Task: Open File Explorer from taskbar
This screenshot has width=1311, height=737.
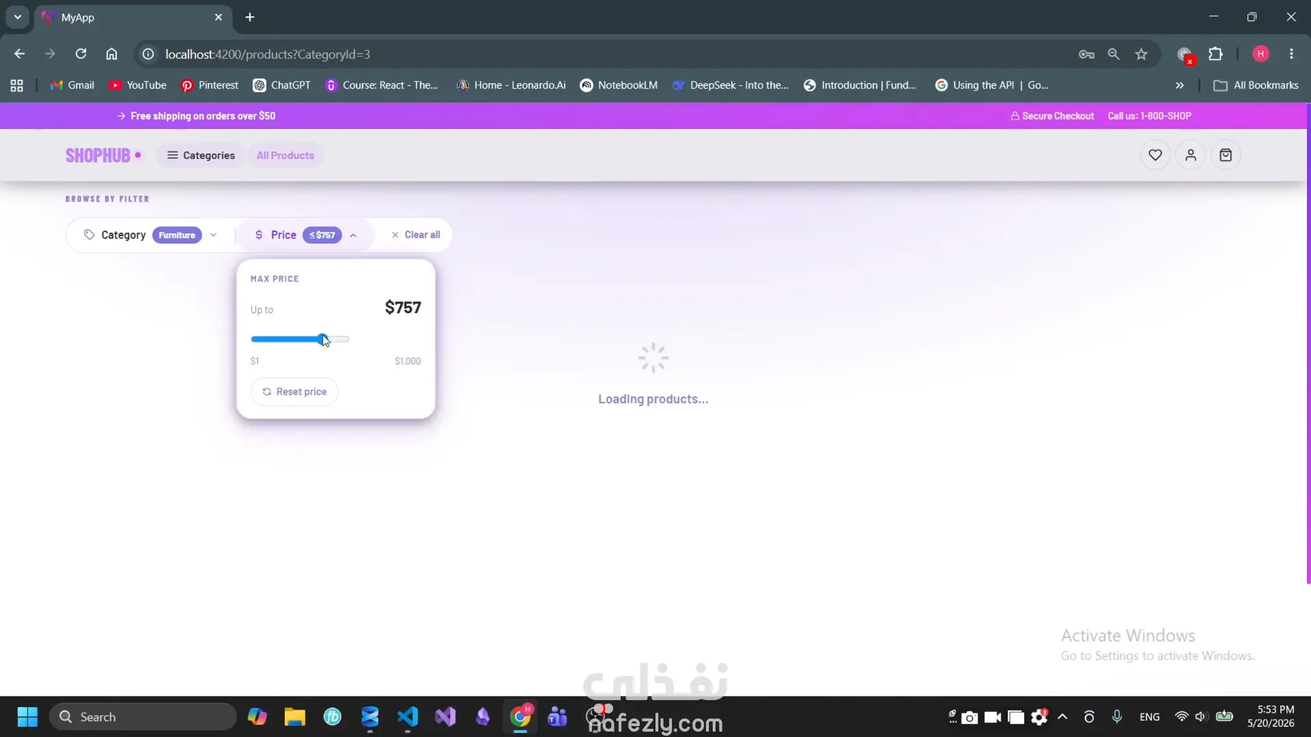Action: coord(295,717)
